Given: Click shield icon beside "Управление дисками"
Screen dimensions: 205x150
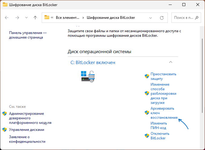Looking at the screenshot, I should coord(5,130).
